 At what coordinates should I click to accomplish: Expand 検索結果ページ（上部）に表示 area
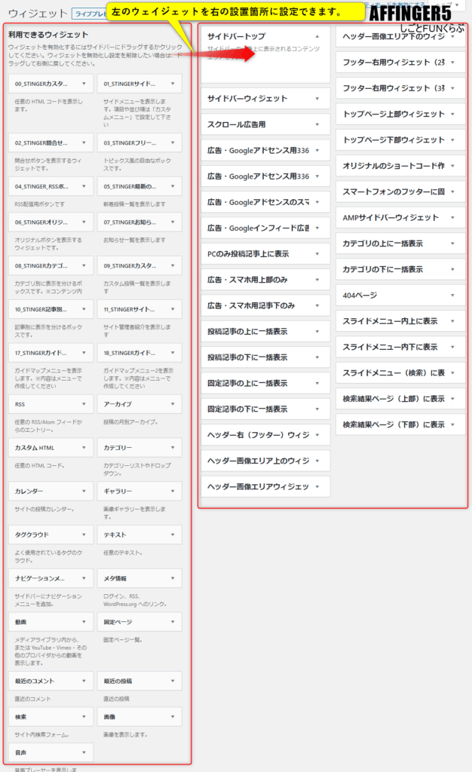click(x=452, y=399)
